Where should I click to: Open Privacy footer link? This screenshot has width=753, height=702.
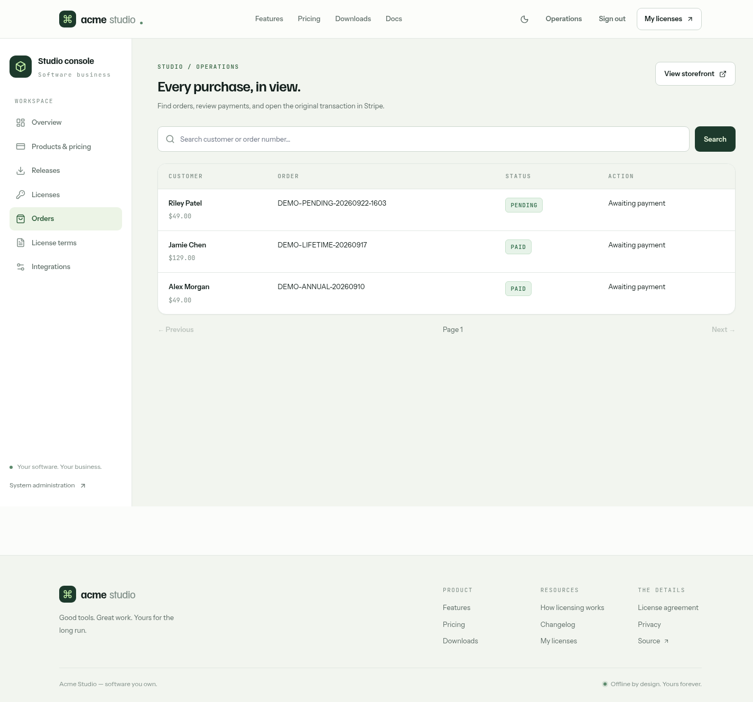(x=649, y=625)
